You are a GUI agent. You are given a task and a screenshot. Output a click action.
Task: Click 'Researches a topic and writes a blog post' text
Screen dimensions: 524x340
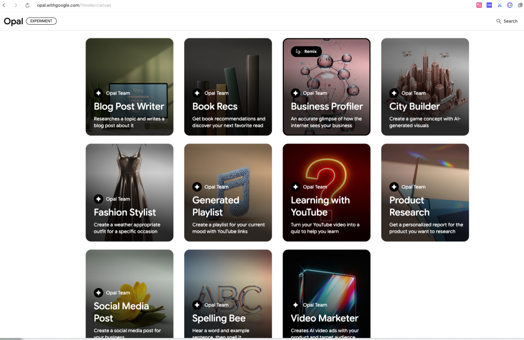click(129, 122)
